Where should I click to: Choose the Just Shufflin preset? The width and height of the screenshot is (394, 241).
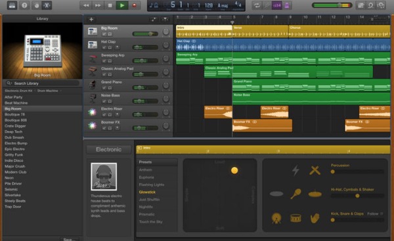(x=149, y=200)
